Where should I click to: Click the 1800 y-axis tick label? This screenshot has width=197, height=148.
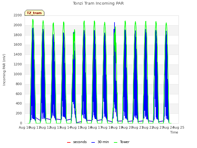pyautogui.click(x=18, y=35)
